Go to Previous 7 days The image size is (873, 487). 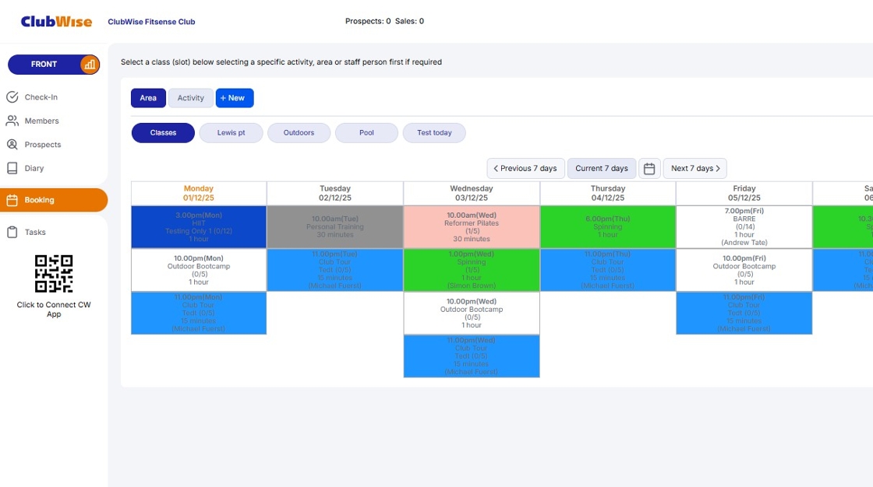tap(525, 169)
